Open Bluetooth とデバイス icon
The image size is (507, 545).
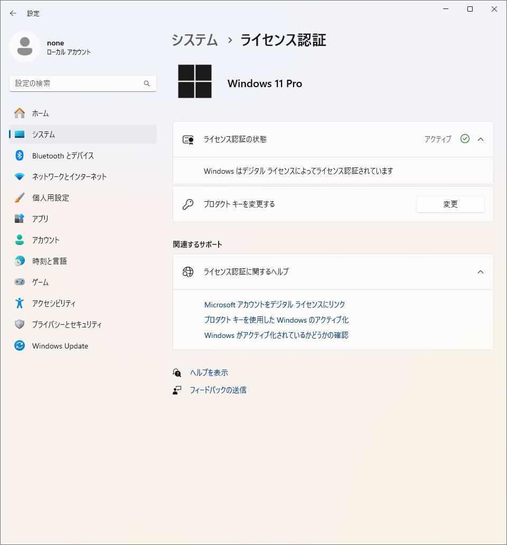[x=20, y=155]
